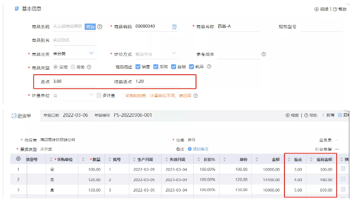Click the 规格型号 input field
The width and height of the screenshot is (358, 202).
pyautogui.click(x=321, y=27)
